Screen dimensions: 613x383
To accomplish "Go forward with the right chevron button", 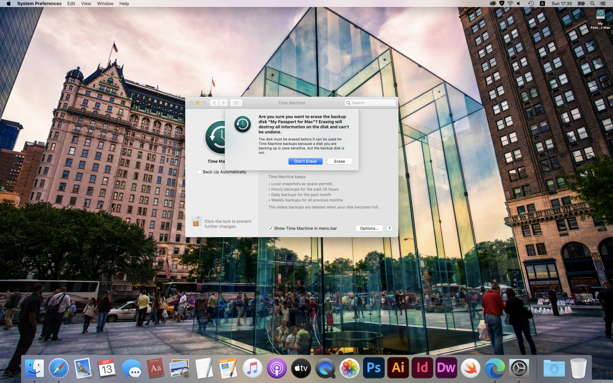I will click(x=223, y=103).
